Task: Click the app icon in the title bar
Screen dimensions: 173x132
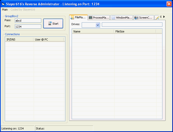Action: [x=3, y=4]
